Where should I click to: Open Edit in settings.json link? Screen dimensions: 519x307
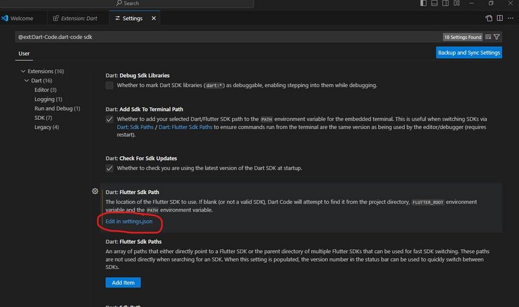129,221
